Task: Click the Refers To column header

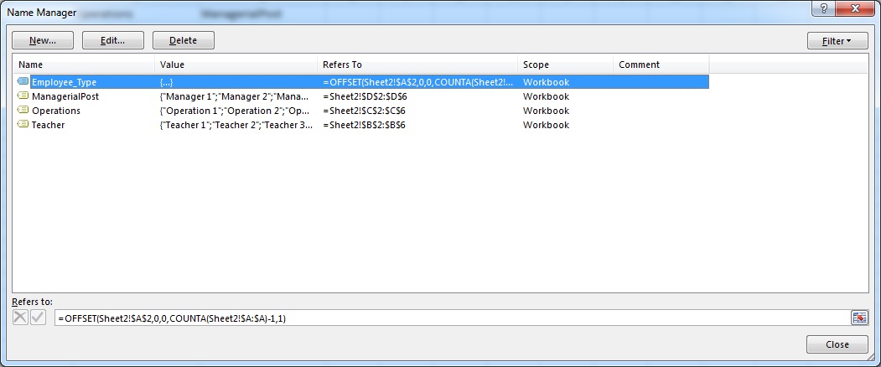Action: pos(417,65)
